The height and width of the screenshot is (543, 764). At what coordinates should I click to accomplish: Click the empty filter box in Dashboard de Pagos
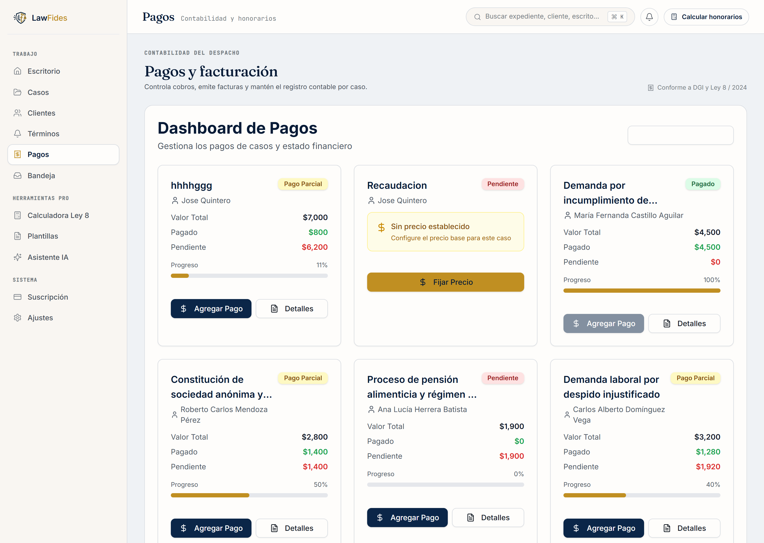[x=681, y=135]
